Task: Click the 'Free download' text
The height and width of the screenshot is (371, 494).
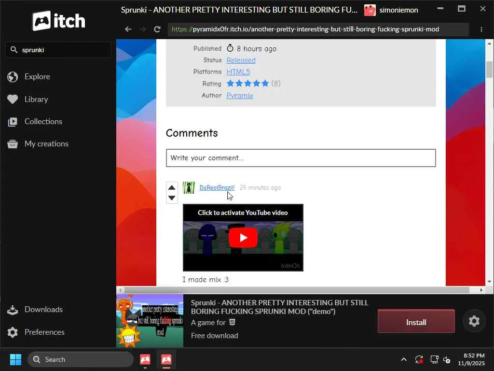Action: point(215,336)
